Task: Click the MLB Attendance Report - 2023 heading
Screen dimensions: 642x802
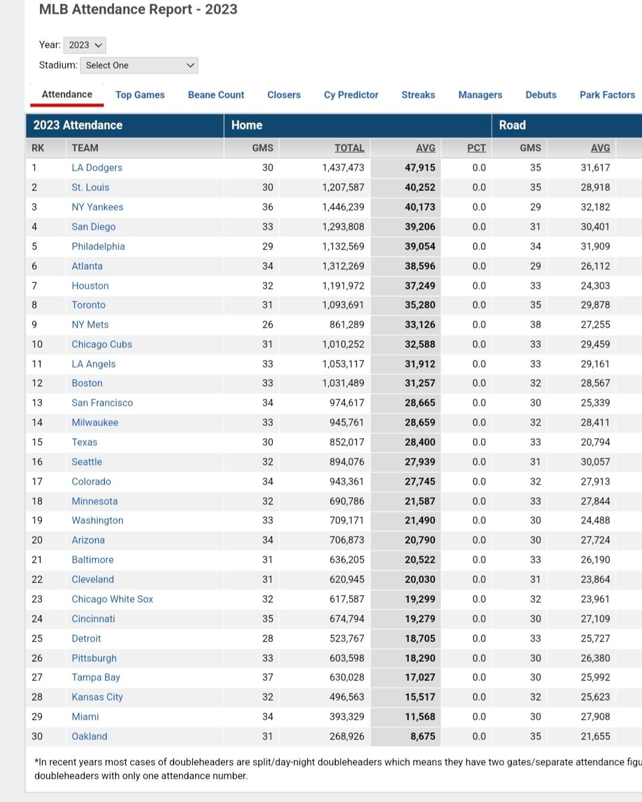Action: [x=138, y=9]
